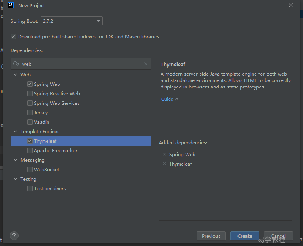Check the Testcontainers dependency

pyautogui.click(x=30, y=188)
